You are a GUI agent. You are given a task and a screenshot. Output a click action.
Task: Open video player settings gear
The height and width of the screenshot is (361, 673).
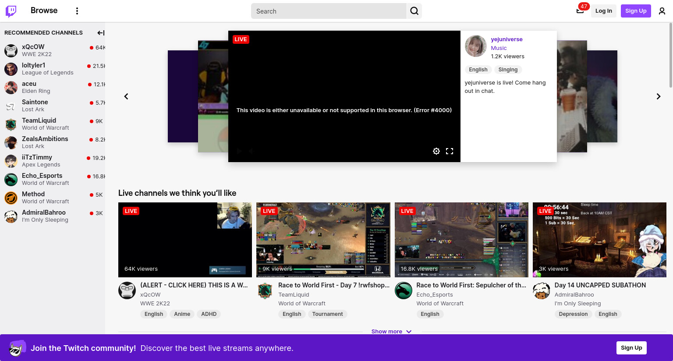[436, 151]
